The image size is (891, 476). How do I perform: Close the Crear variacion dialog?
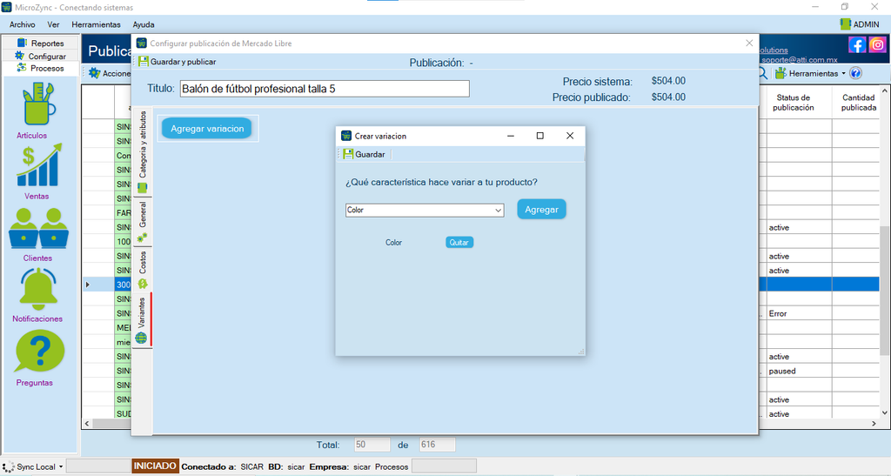[570, 136]
